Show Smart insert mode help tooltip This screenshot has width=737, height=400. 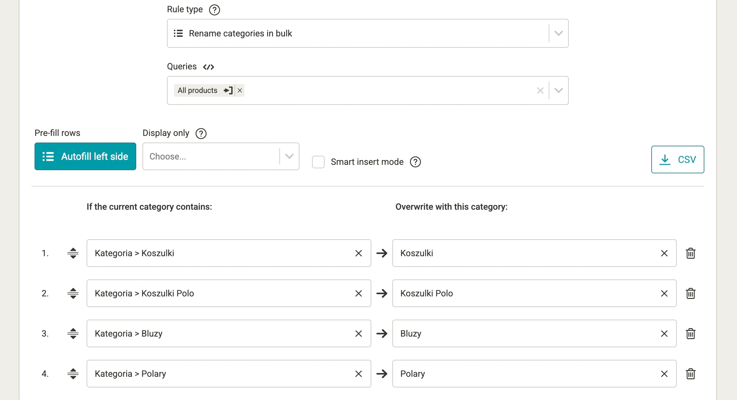point(415,162)
